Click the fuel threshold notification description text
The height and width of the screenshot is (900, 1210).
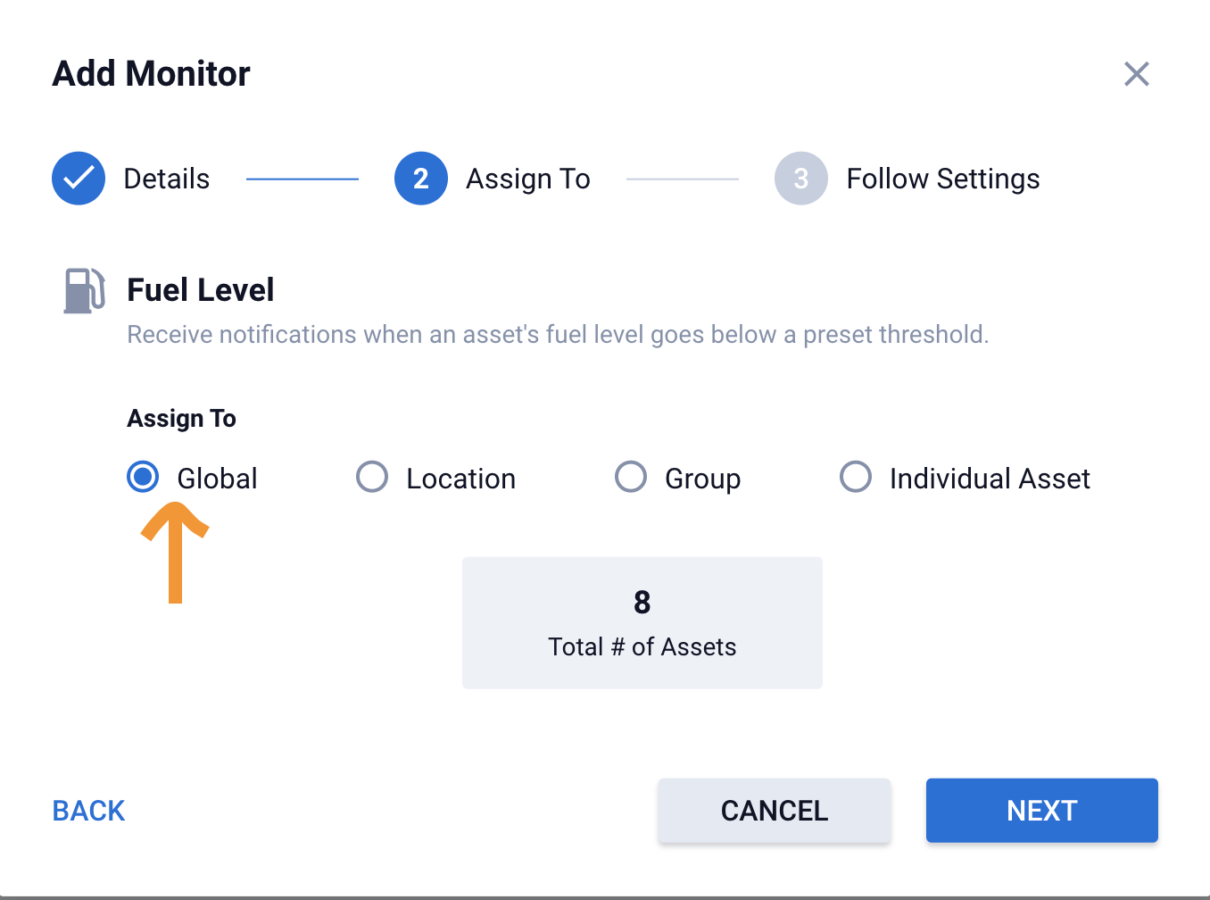[558, 335]
